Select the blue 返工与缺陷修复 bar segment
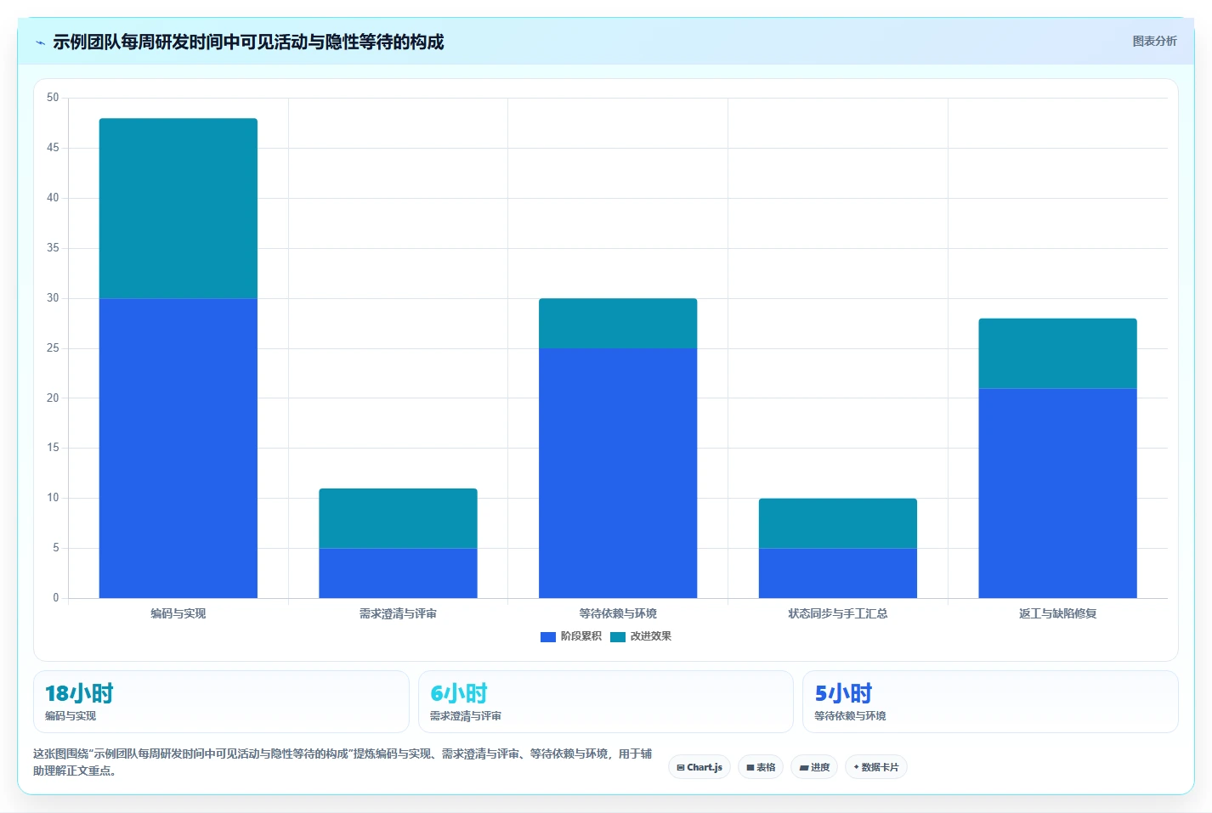 click(1057, 494)
